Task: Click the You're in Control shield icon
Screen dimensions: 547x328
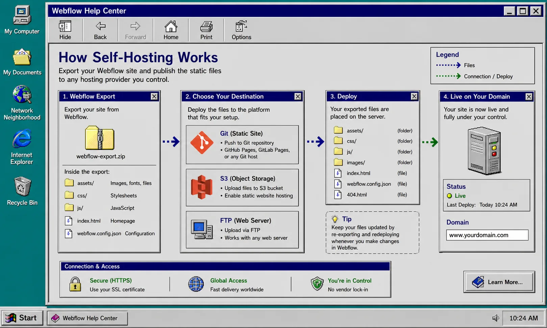Action: (x=317, y=284)
